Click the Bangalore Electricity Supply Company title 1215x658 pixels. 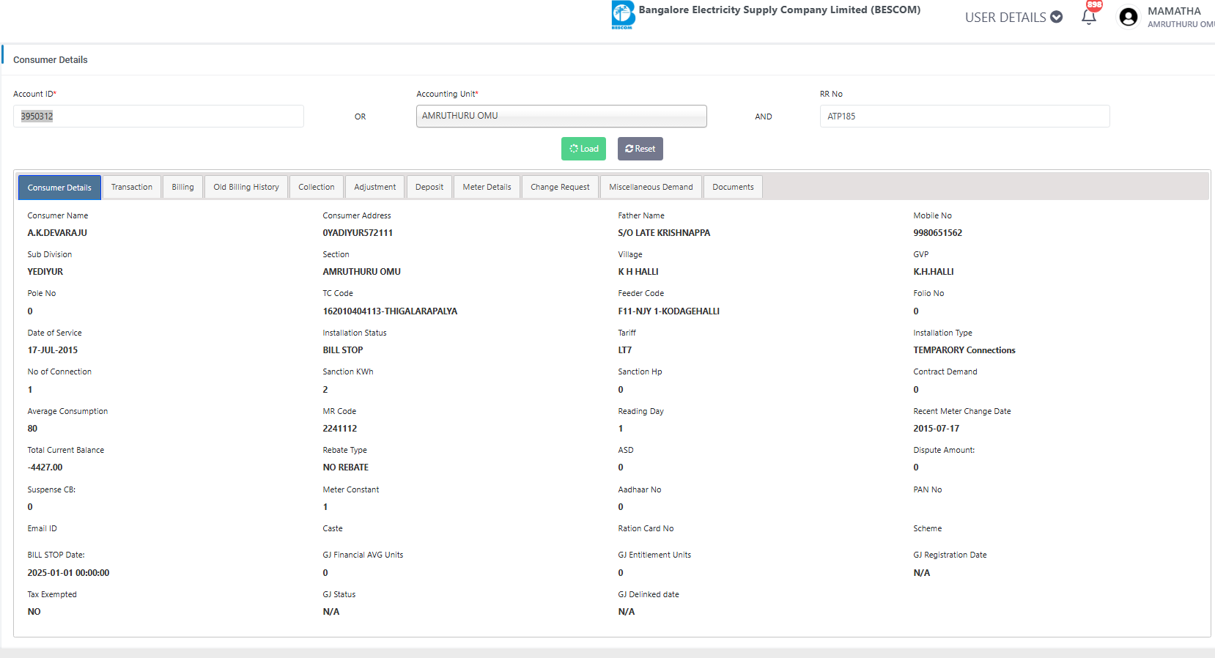[x=780, y=10]
